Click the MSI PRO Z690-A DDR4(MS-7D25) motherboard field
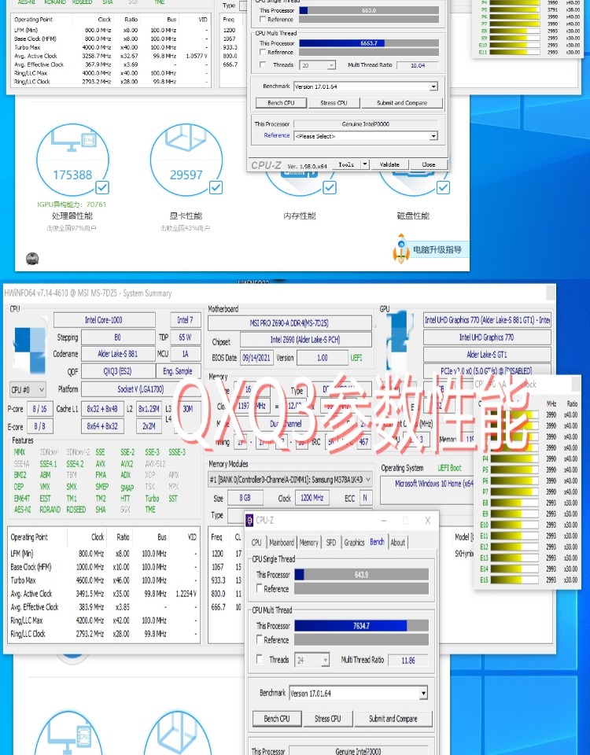590x755 pixels. click(289, 322)
